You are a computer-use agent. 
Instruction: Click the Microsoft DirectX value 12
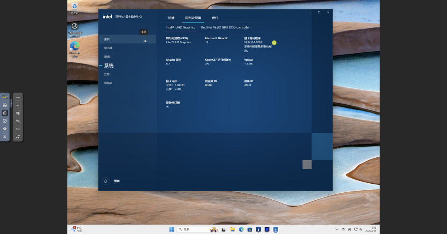(207, 43)
